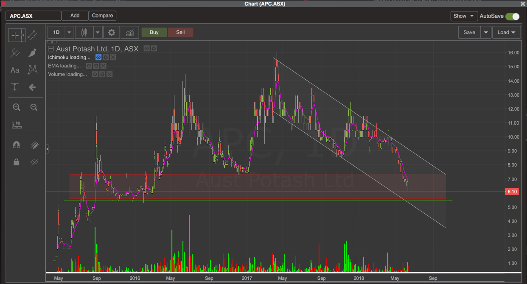The height and width of the screenshot is (284, 527).
Task: Collapse the Aust Potash Ltd legend
Action: 51,49
